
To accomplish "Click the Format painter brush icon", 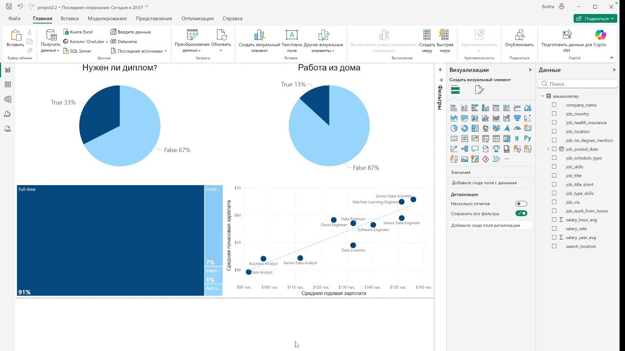I will click(x=30, y=50).
